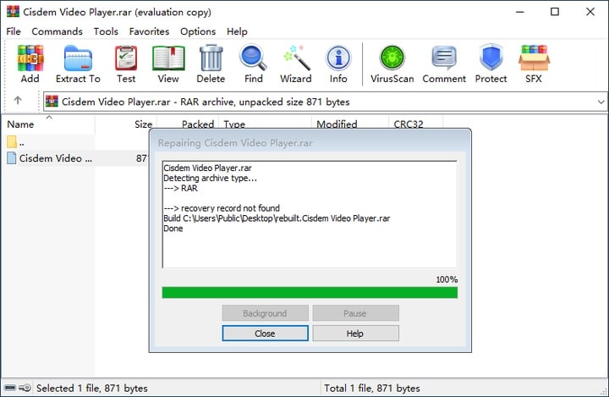
Task: Click 'recovery record not found' log line
Action: tap(222, 208)
